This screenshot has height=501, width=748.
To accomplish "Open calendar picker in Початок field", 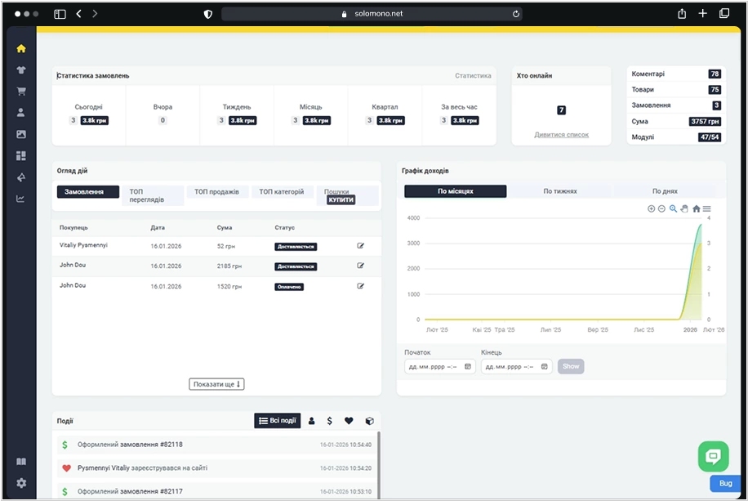I will (468, 367).
